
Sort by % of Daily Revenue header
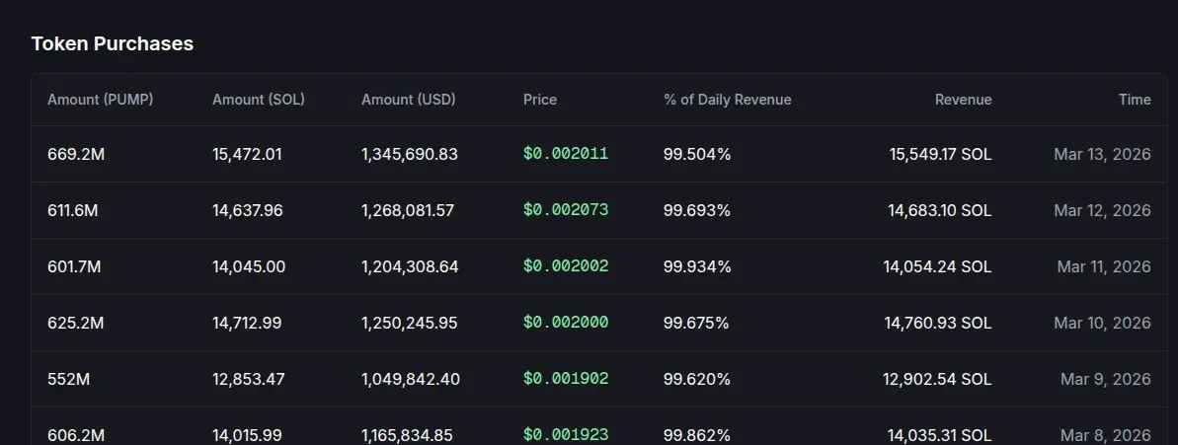[728, 100]
